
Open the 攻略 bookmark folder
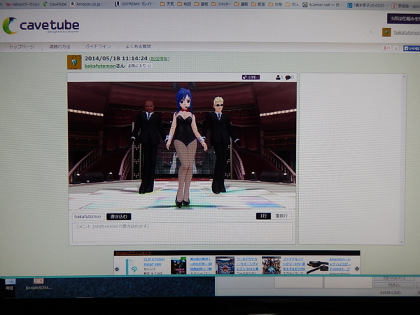275,4
